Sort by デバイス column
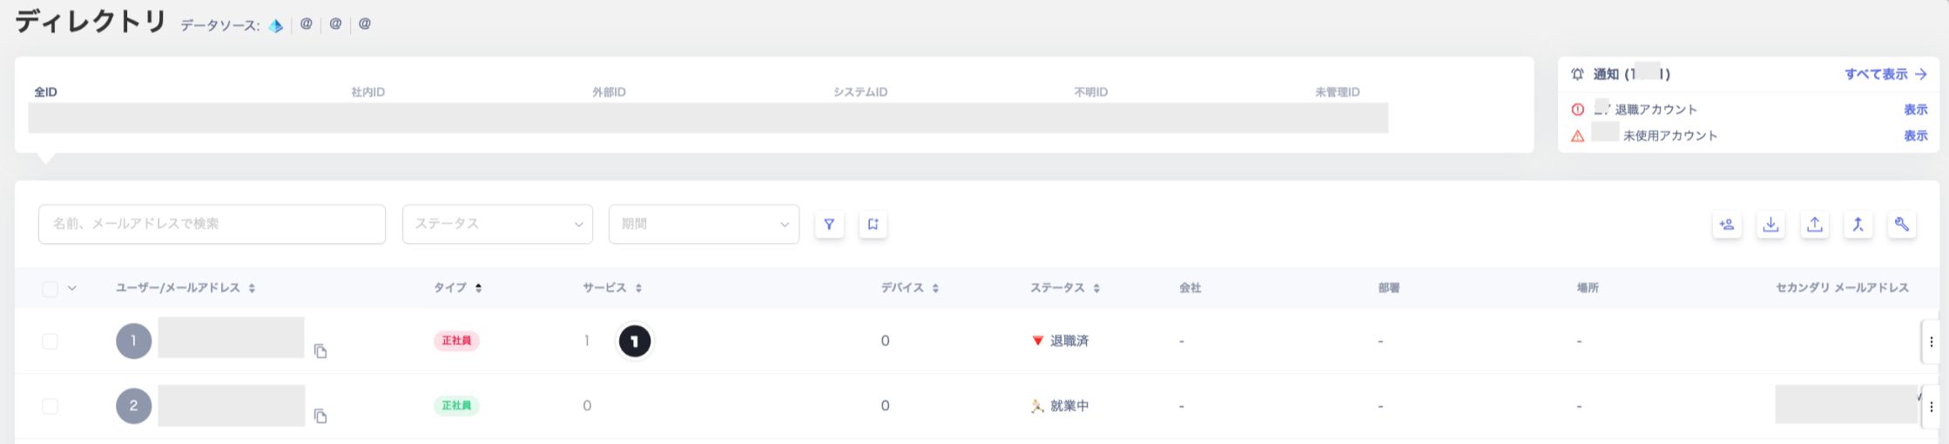This screenshot has width=1949, height=444. (x=935, y=288)
